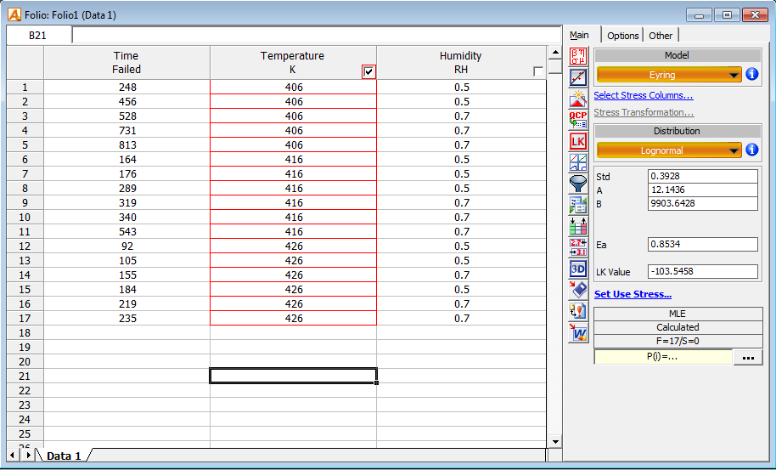This screenshot has height=470, width=776.
Task: Click the report flowchart document icon
Action: point(578,312)
